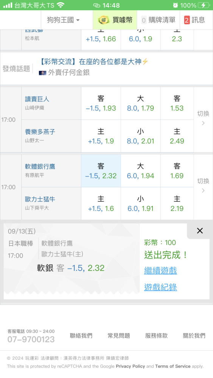Switch odds view via 切換 for 讀賣巨人 game
Image resolution: width=213 pixels, height=378 pixels.
click(203, 118)
